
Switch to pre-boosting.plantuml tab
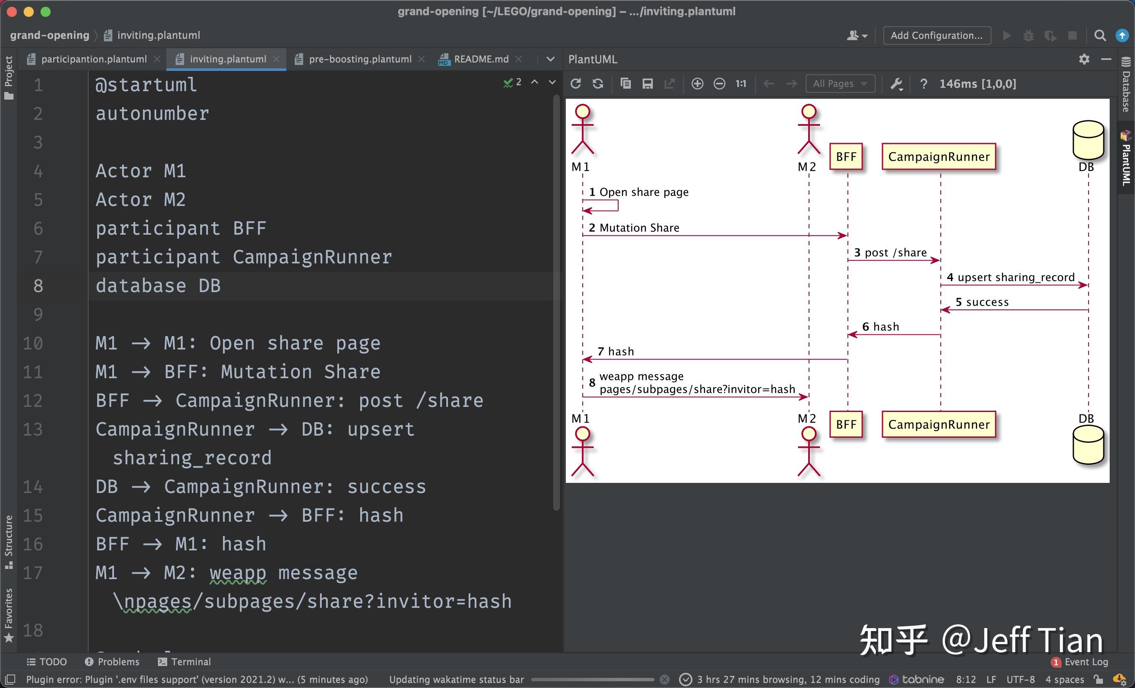point(360,59)
